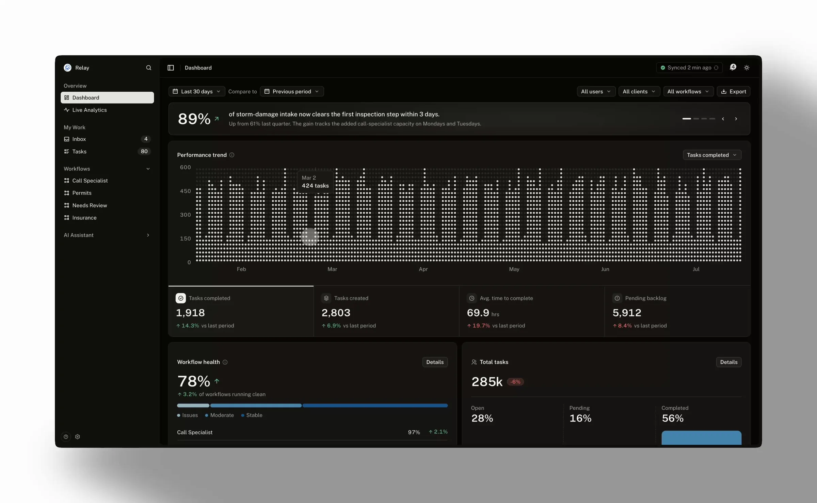This screenshot has height=503, width=817.
Task: Click the Workflow health info icon
Action: click(x=225, y=362)
